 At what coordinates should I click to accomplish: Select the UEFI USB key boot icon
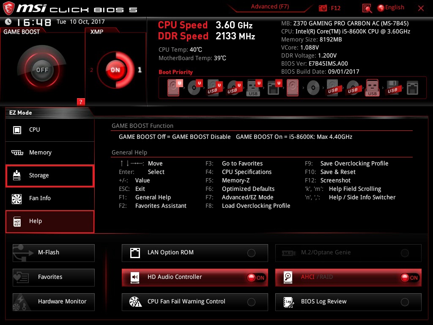pos(254,88)
